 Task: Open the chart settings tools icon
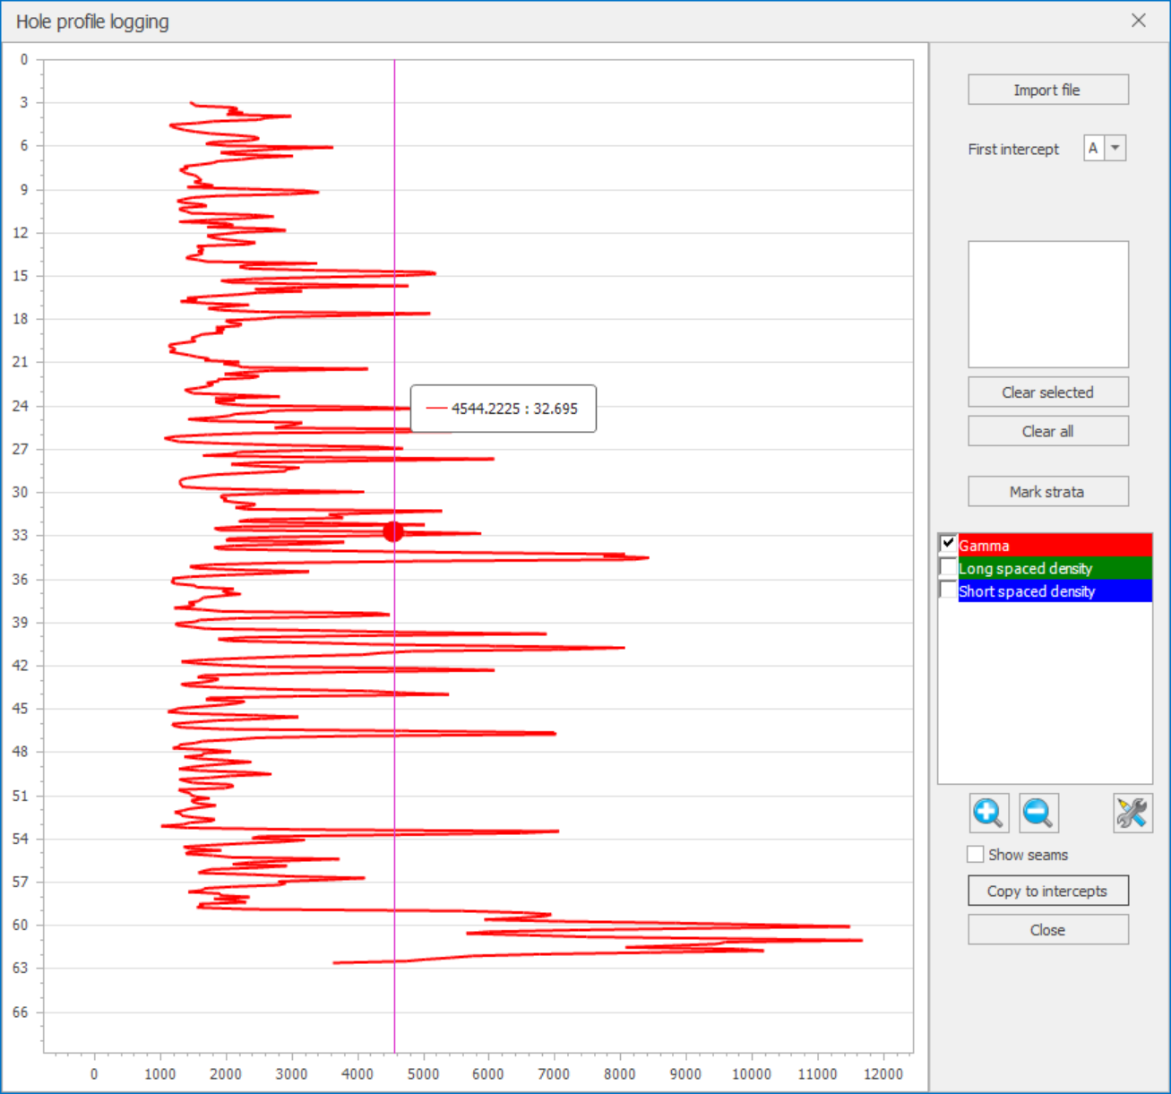1132,814
